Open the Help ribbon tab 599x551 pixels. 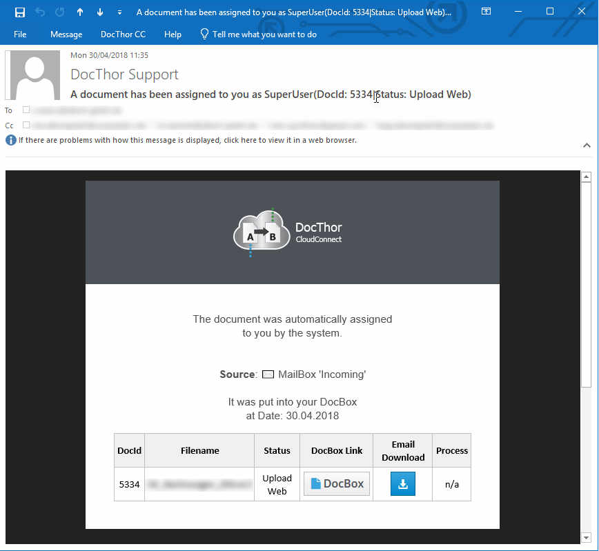[173, 34]
